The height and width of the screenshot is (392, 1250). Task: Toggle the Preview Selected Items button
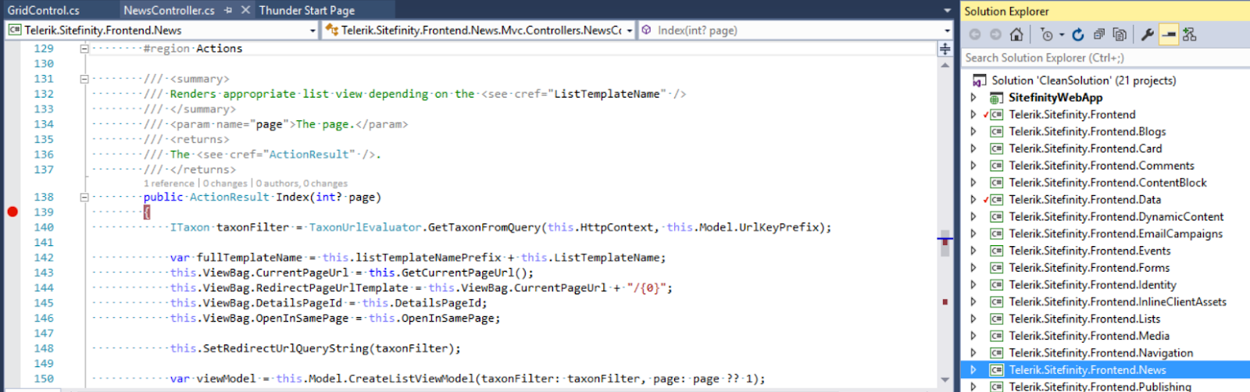point(1169,34)
